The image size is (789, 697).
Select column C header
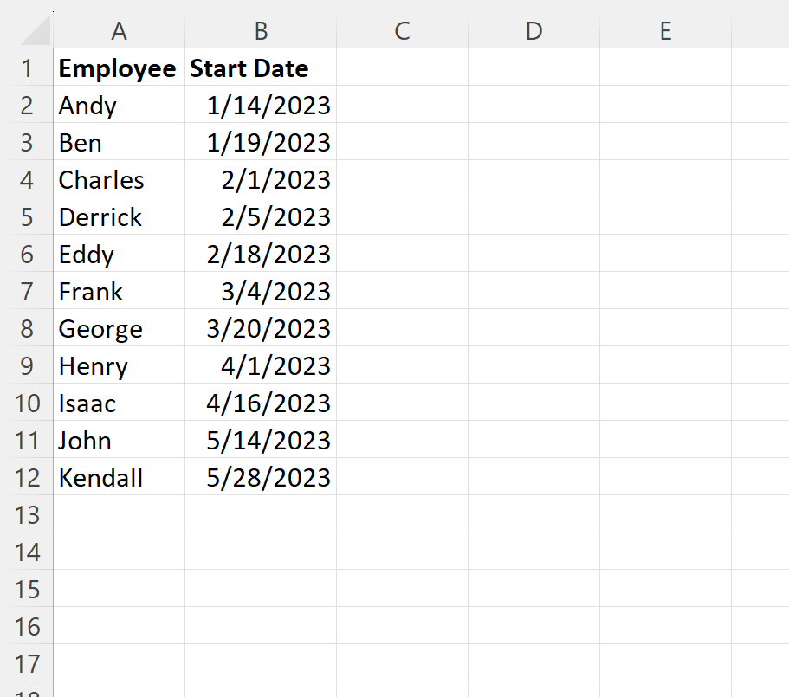(x=402, y=30)
